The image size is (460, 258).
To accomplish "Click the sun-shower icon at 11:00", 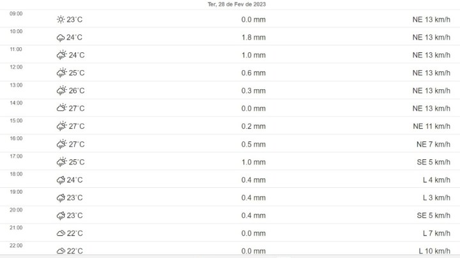I will tap(61, 55).
